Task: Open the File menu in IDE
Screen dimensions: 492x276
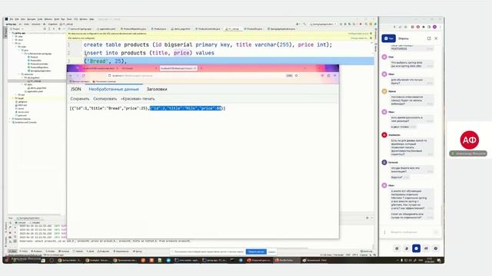Action: [x=12, y=19]
